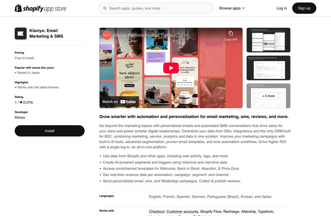The image size is (331, 216).
Task: Click 'Works with the latest themes' text
Action: tap(38, 87)
